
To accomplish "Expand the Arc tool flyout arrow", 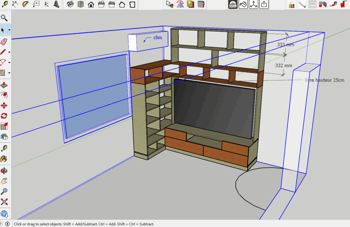I will [x=9, y=63].
